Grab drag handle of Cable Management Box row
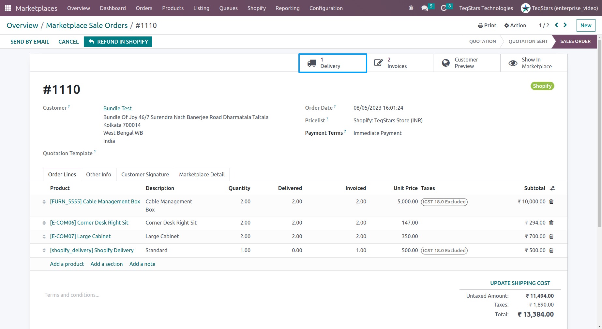 [44, 202]
